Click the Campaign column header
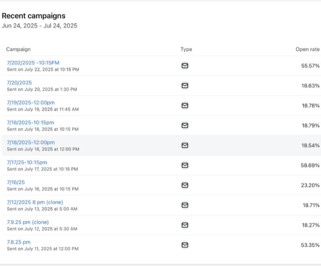Viewport: 321px width, 266px height. coord(18,49)
